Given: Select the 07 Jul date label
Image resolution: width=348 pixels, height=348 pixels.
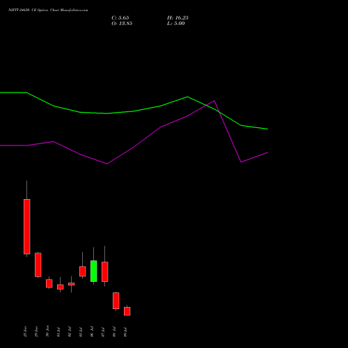Looking at the screenshot, I should tap(103, 332).
